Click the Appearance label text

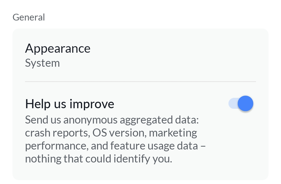(x=58, y=49)
